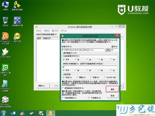
Task: Open the 加载更多外置 desktop shortcut
Action: (17, 21)
